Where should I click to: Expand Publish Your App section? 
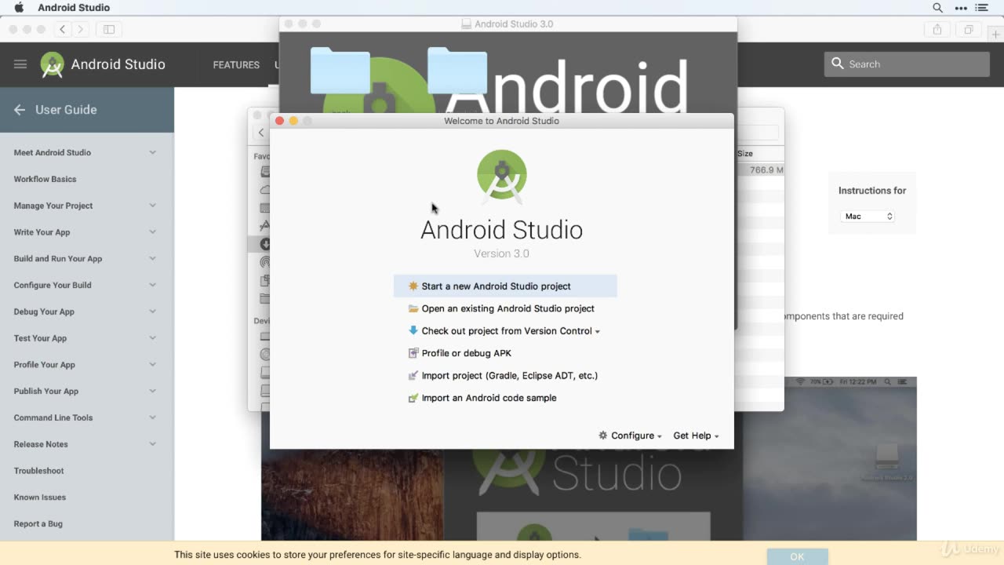point(152,391)
